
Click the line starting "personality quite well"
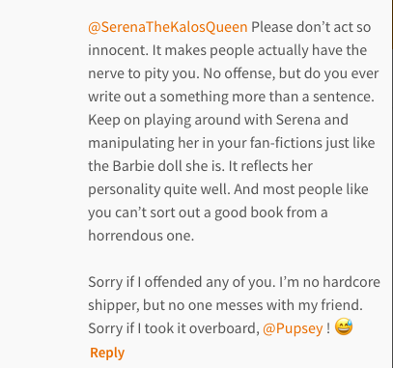coord(228,189)
